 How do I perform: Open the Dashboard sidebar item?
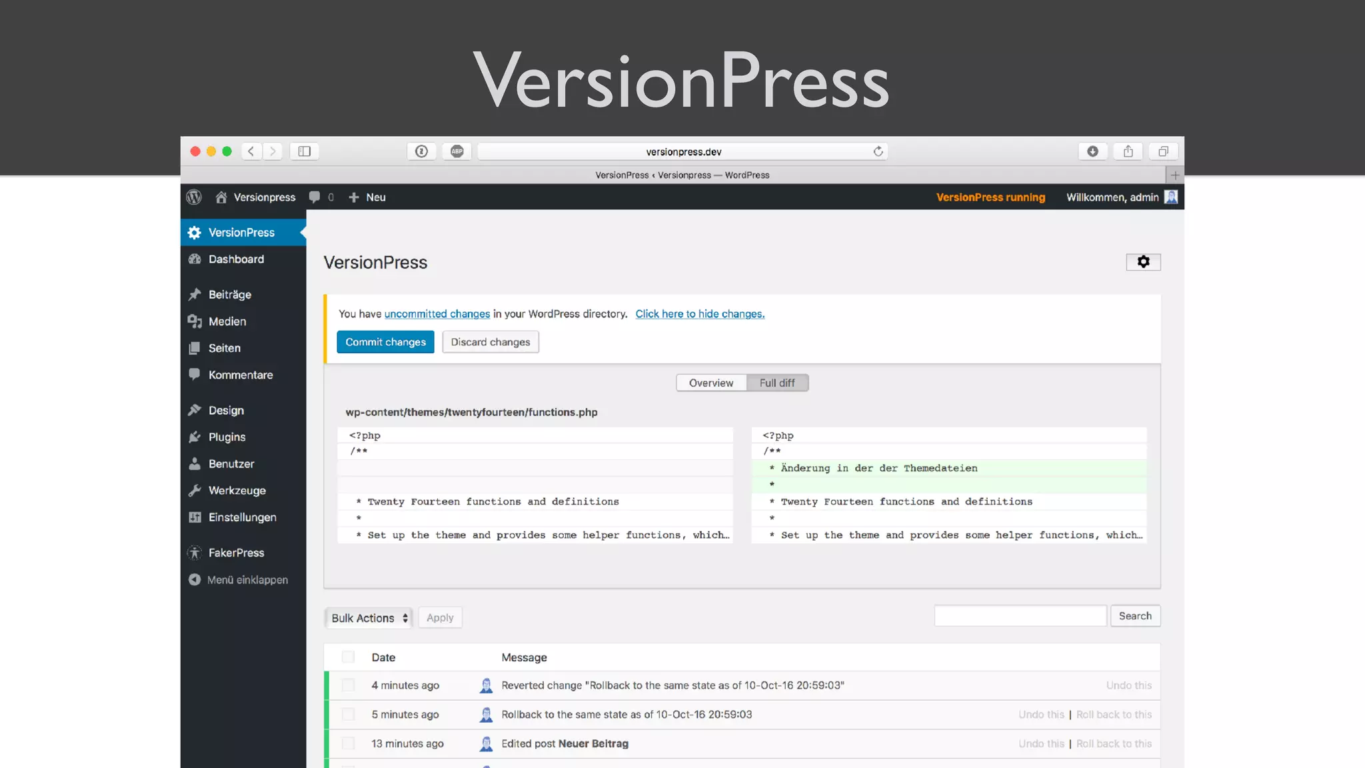click(x=243, y=259)
